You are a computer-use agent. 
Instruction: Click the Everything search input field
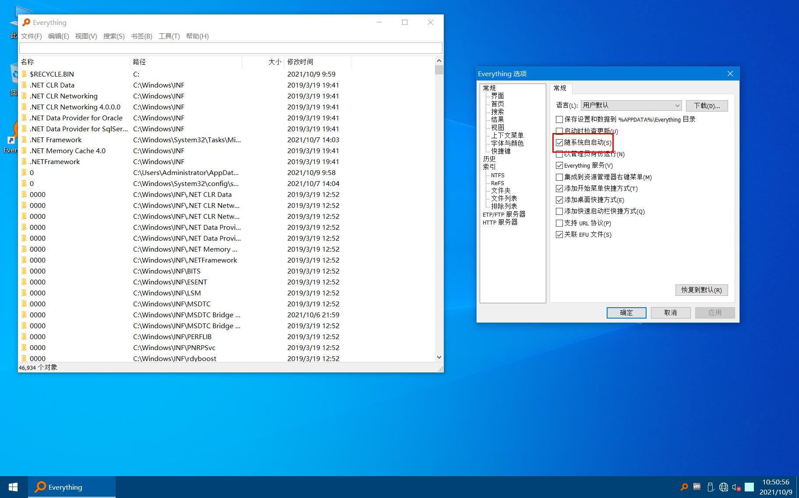pyautogui.click(x=231, y=48)
